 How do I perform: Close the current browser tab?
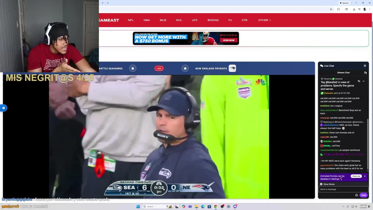coord(102,3)
